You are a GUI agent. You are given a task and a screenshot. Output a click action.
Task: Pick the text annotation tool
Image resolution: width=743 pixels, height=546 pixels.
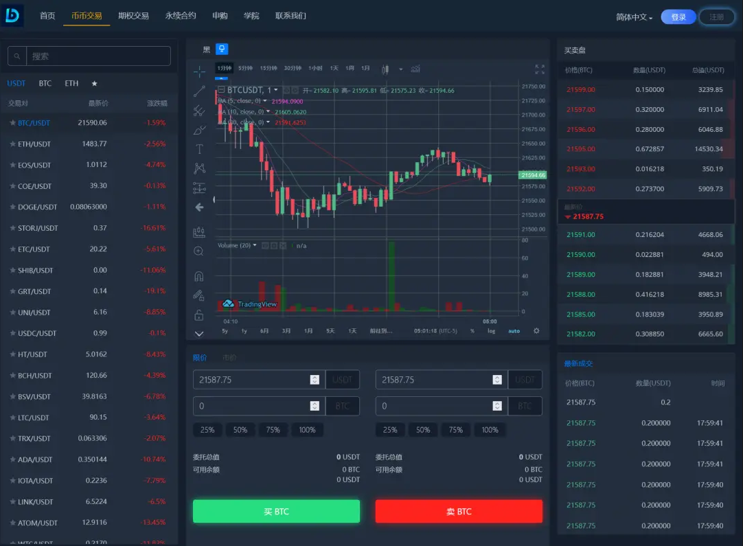coord(199,148)
